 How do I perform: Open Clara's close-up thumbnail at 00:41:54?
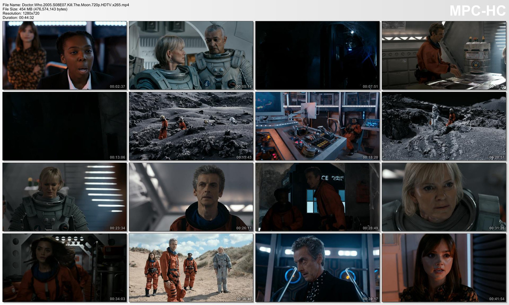(443, 268)
